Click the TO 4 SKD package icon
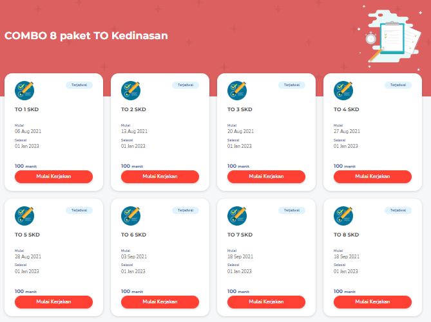 pyautogui.click(x=343, y=91)
